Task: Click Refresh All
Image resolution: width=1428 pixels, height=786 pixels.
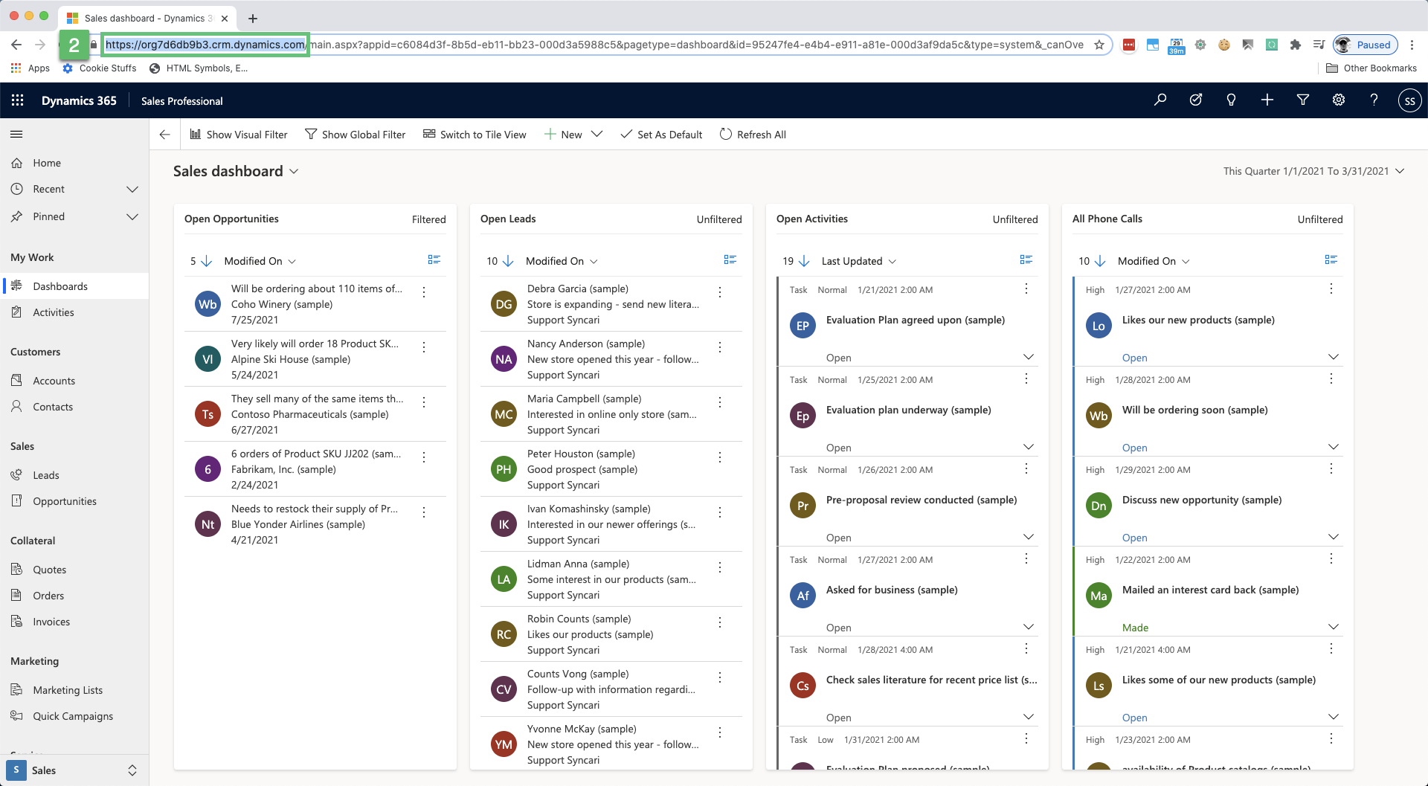Action: pyautogui.click(x=753, y=135)
